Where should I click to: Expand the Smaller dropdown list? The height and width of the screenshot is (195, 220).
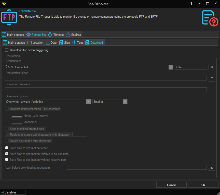[125, 102]
